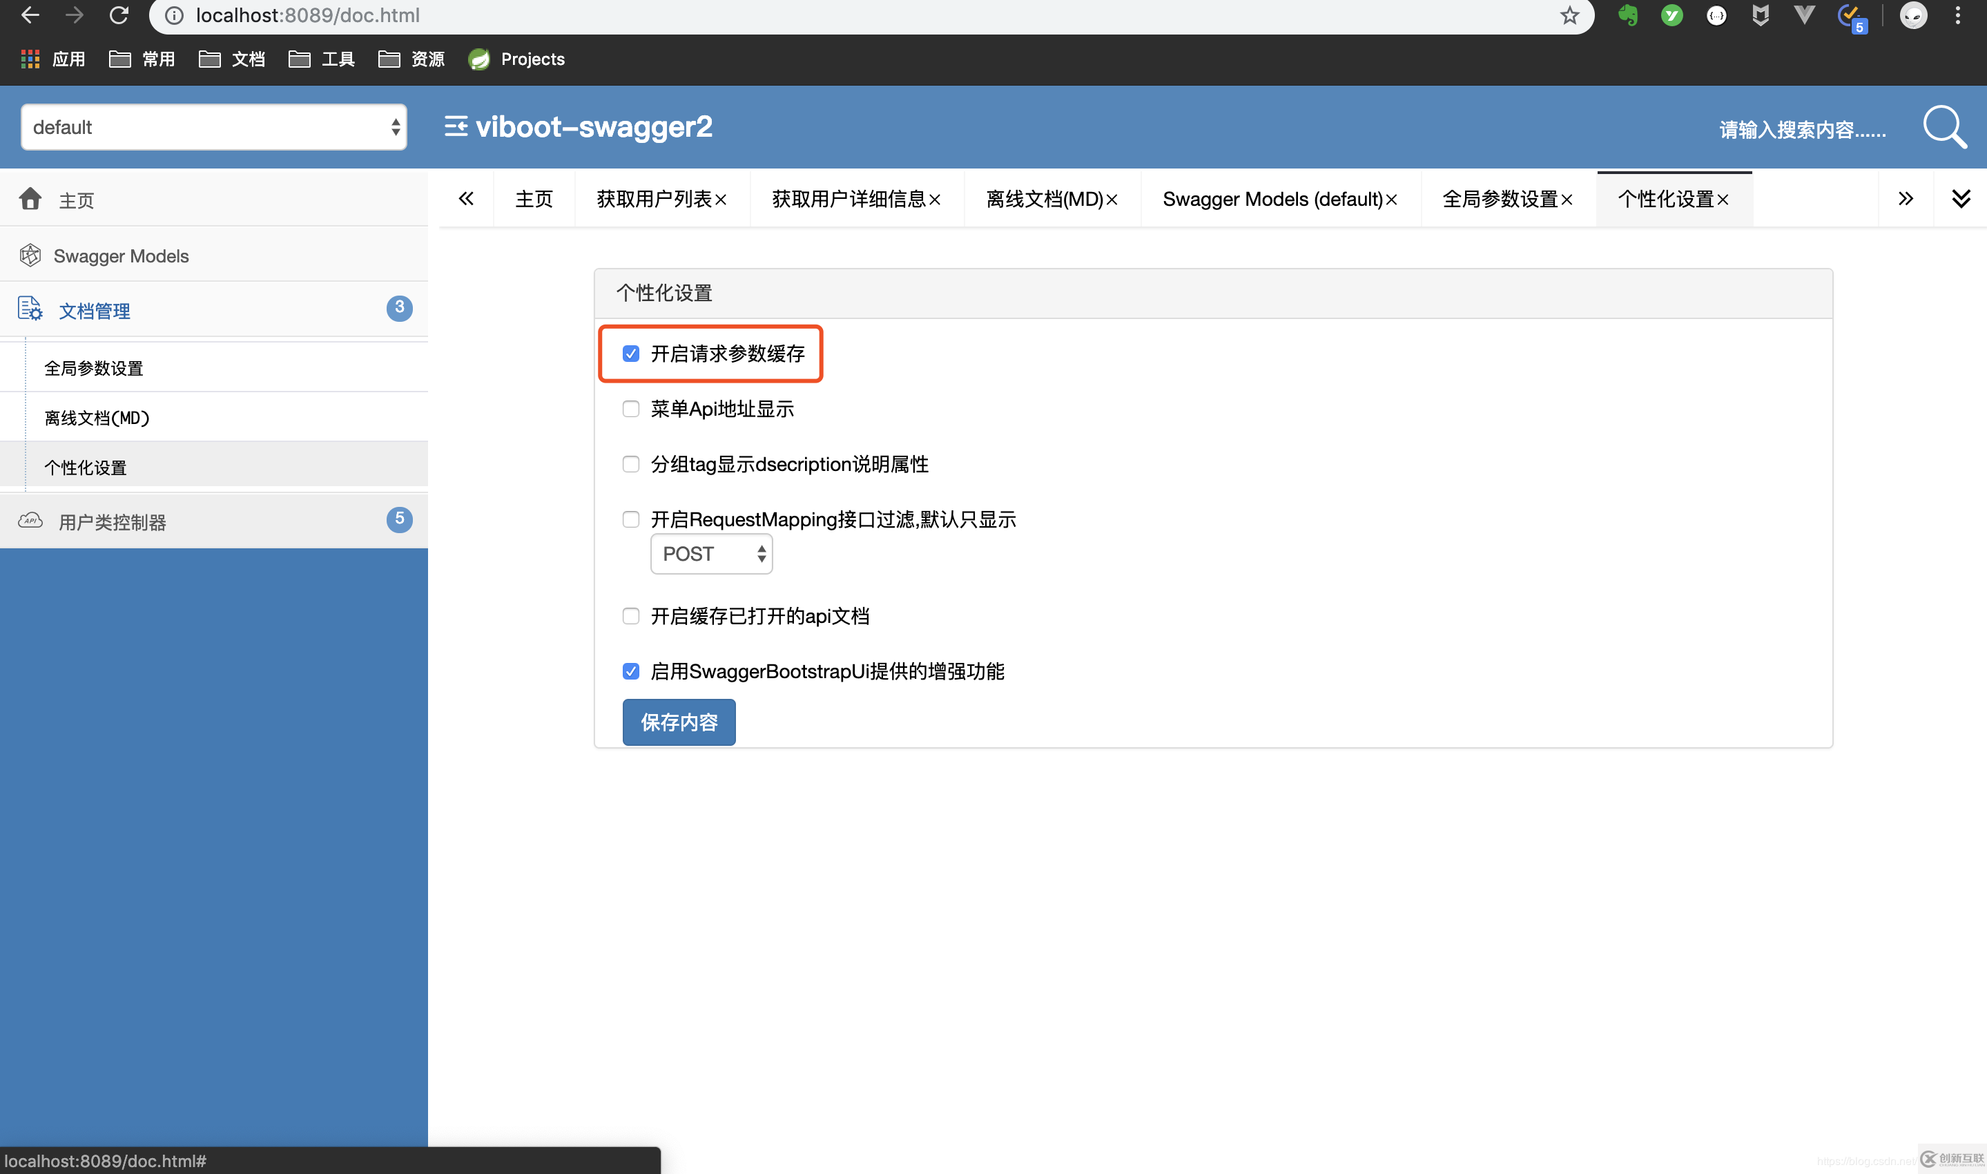Viewport: 1987px width, 1174px height.
Task: Uncheck 开启请求参数缓存 checkbox
Action: 630,354
